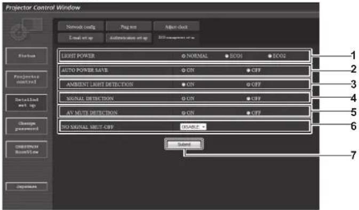Disable AMBIENT LIGHT DETECTION
Viewport: 359px width, 210px height.
tap(248, 85)
